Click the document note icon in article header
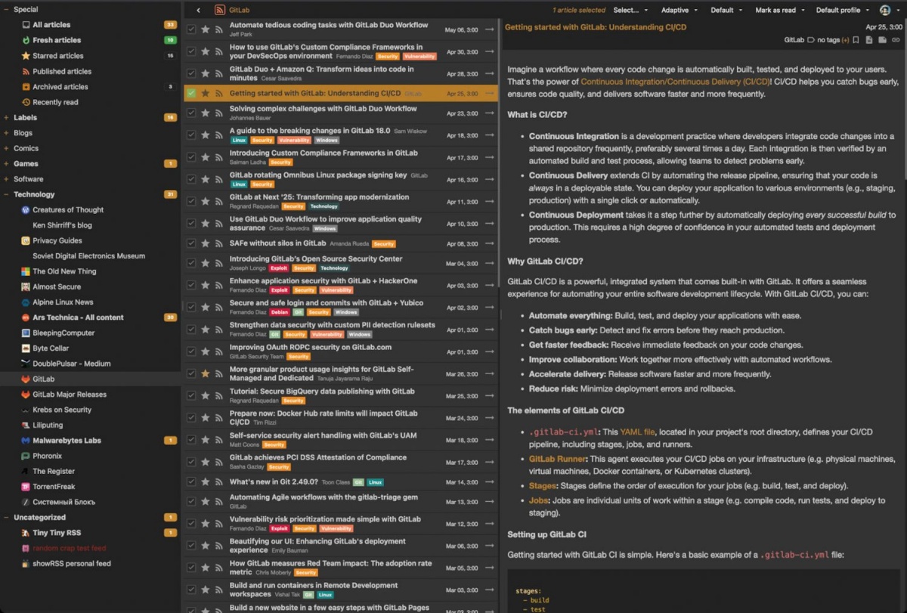 click(x=869, y=39)
